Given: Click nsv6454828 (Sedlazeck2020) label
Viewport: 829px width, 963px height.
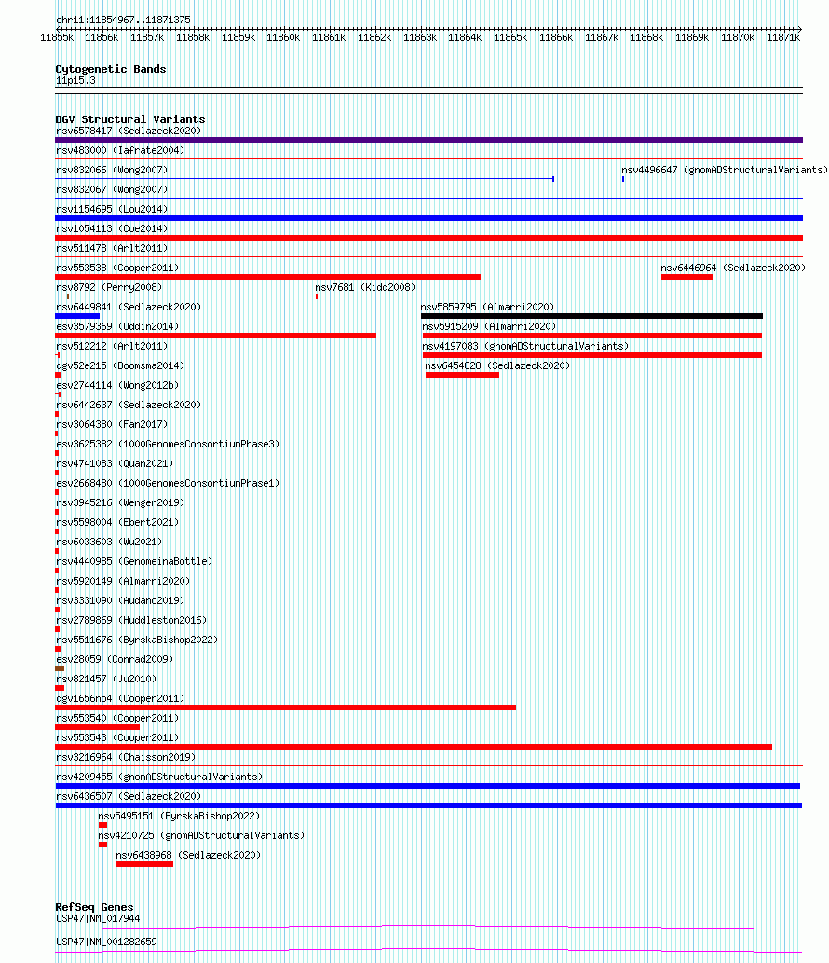Looking at the screenshot, I should click(x=497, y=366).
